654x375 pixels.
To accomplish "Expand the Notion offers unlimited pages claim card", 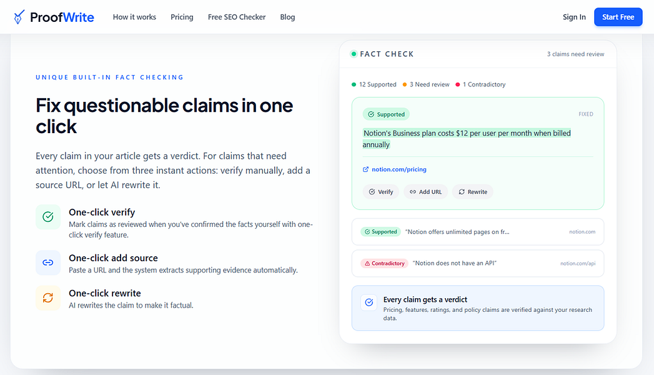I will [478, 231].
